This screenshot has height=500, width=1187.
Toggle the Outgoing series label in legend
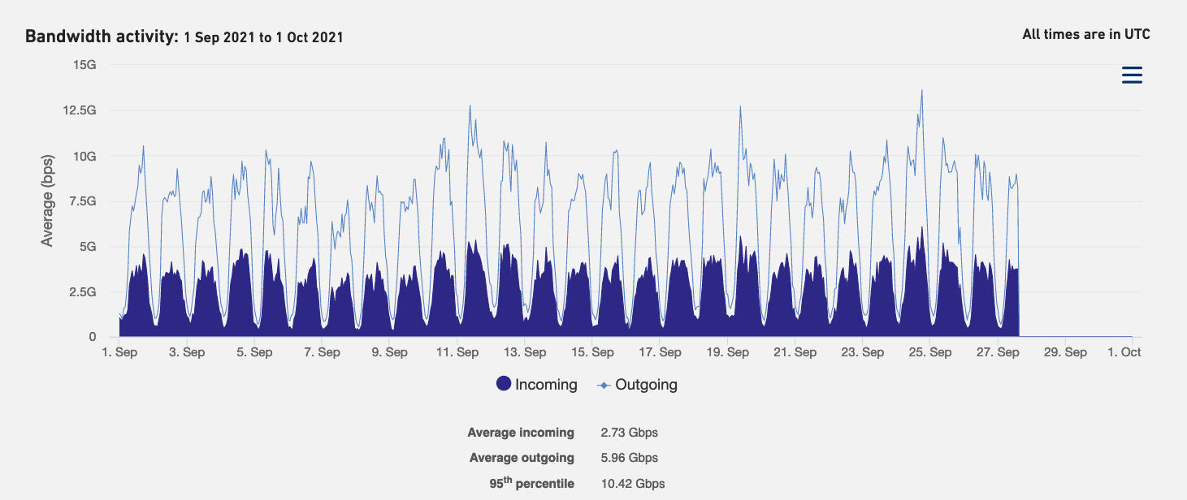click(646, 385)
